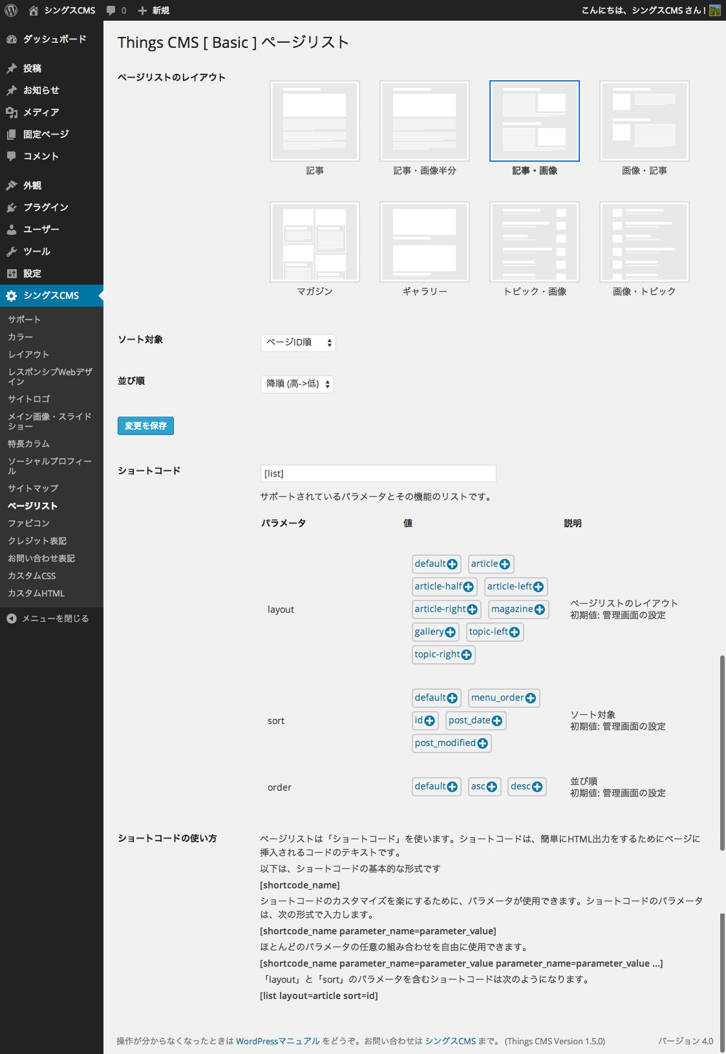
Task: Choose the マガジン layout thumbnail
Action: 315,242
